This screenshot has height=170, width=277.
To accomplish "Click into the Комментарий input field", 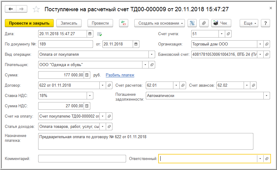I will 82,158.
